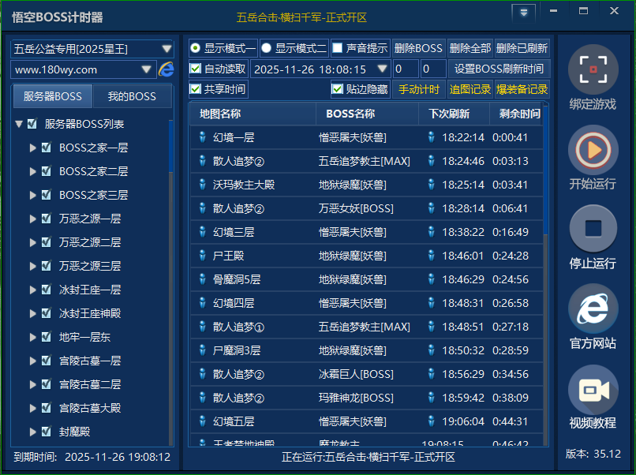Viewport: 636px width, 475px height.
Task: Click the 停止运行 stop running icon
Action: coord(593,229)
